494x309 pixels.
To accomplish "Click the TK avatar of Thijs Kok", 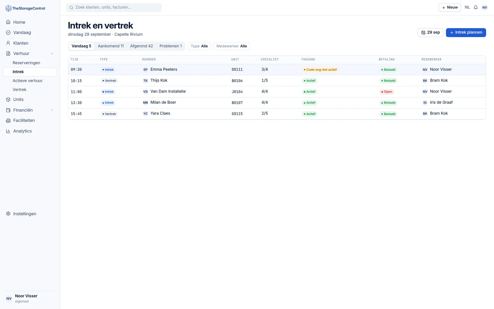I will [145, 81].
